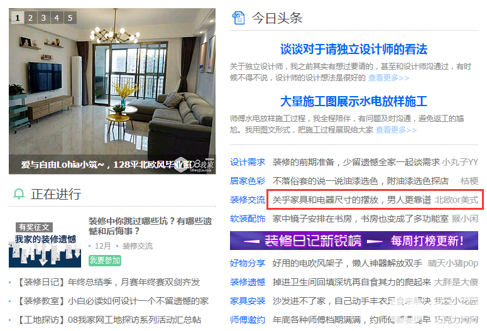Open the living room carousel photo
This screenshot has width=487, height=331.
click(112, 91)
